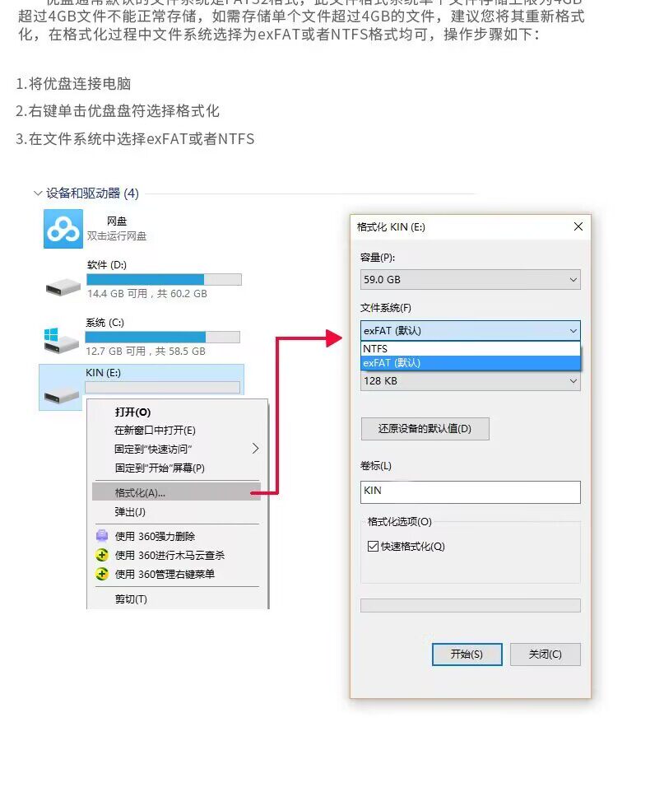Image resolution: width=650 pixels, height=792 pixels.
Task: Open the 128 KB allocation unit dropdown
Action: (471, 381)
